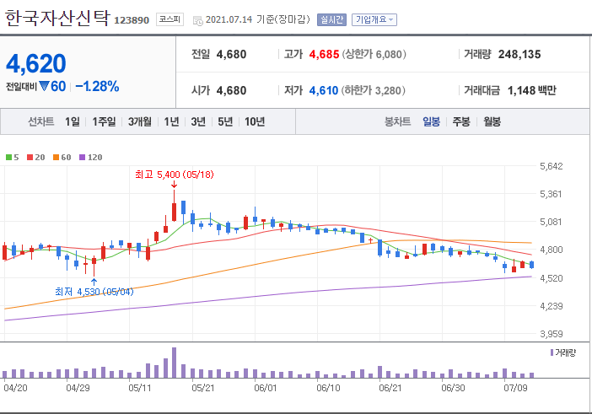
Task: Click the -1.28% change rate
Action: point(97,86)
